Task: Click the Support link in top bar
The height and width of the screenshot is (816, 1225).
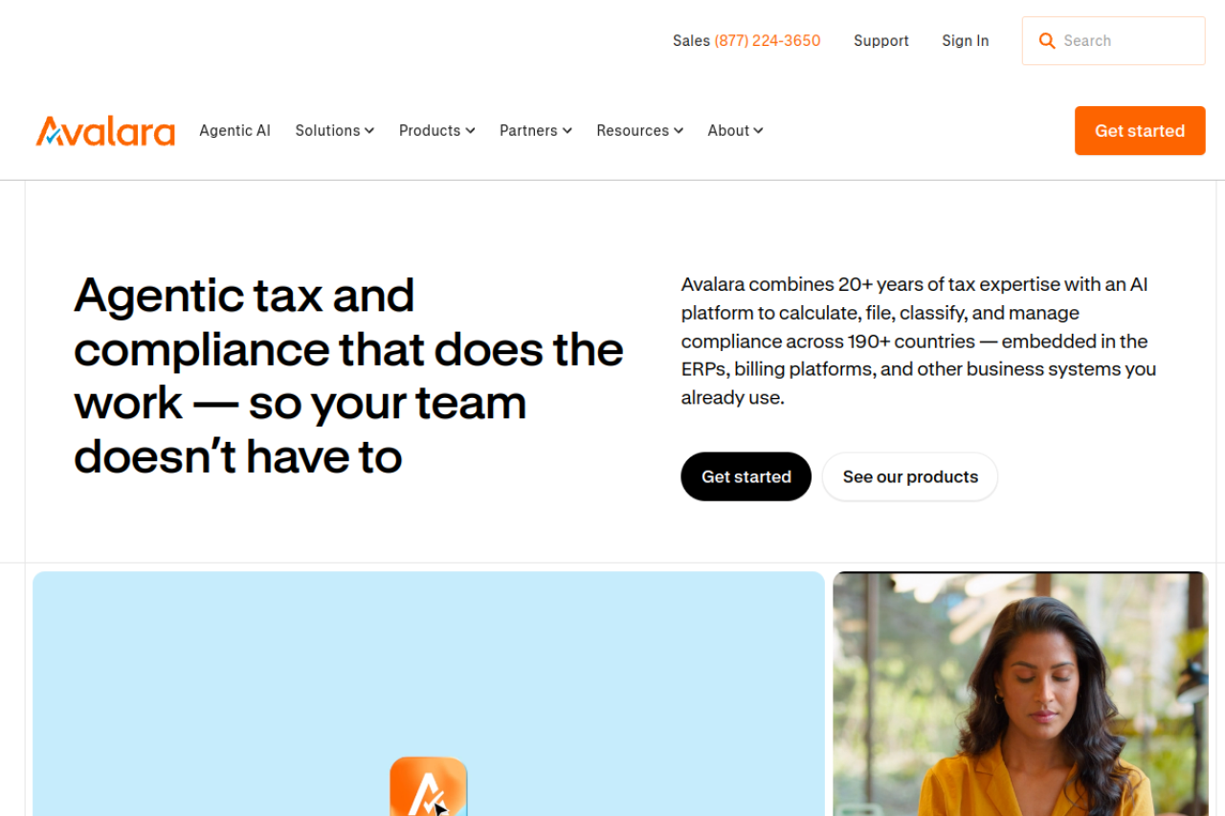Action: click(881, 41)
